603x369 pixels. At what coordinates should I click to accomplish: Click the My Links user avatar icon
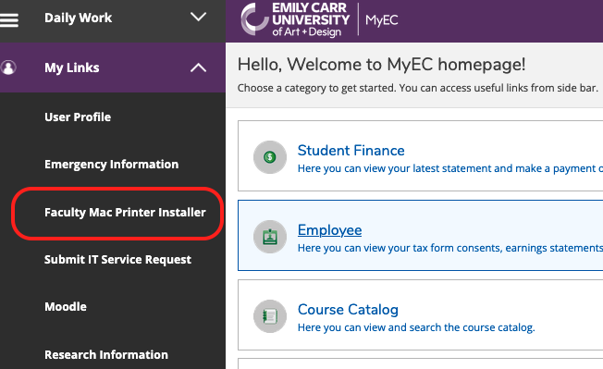point(8,68)
